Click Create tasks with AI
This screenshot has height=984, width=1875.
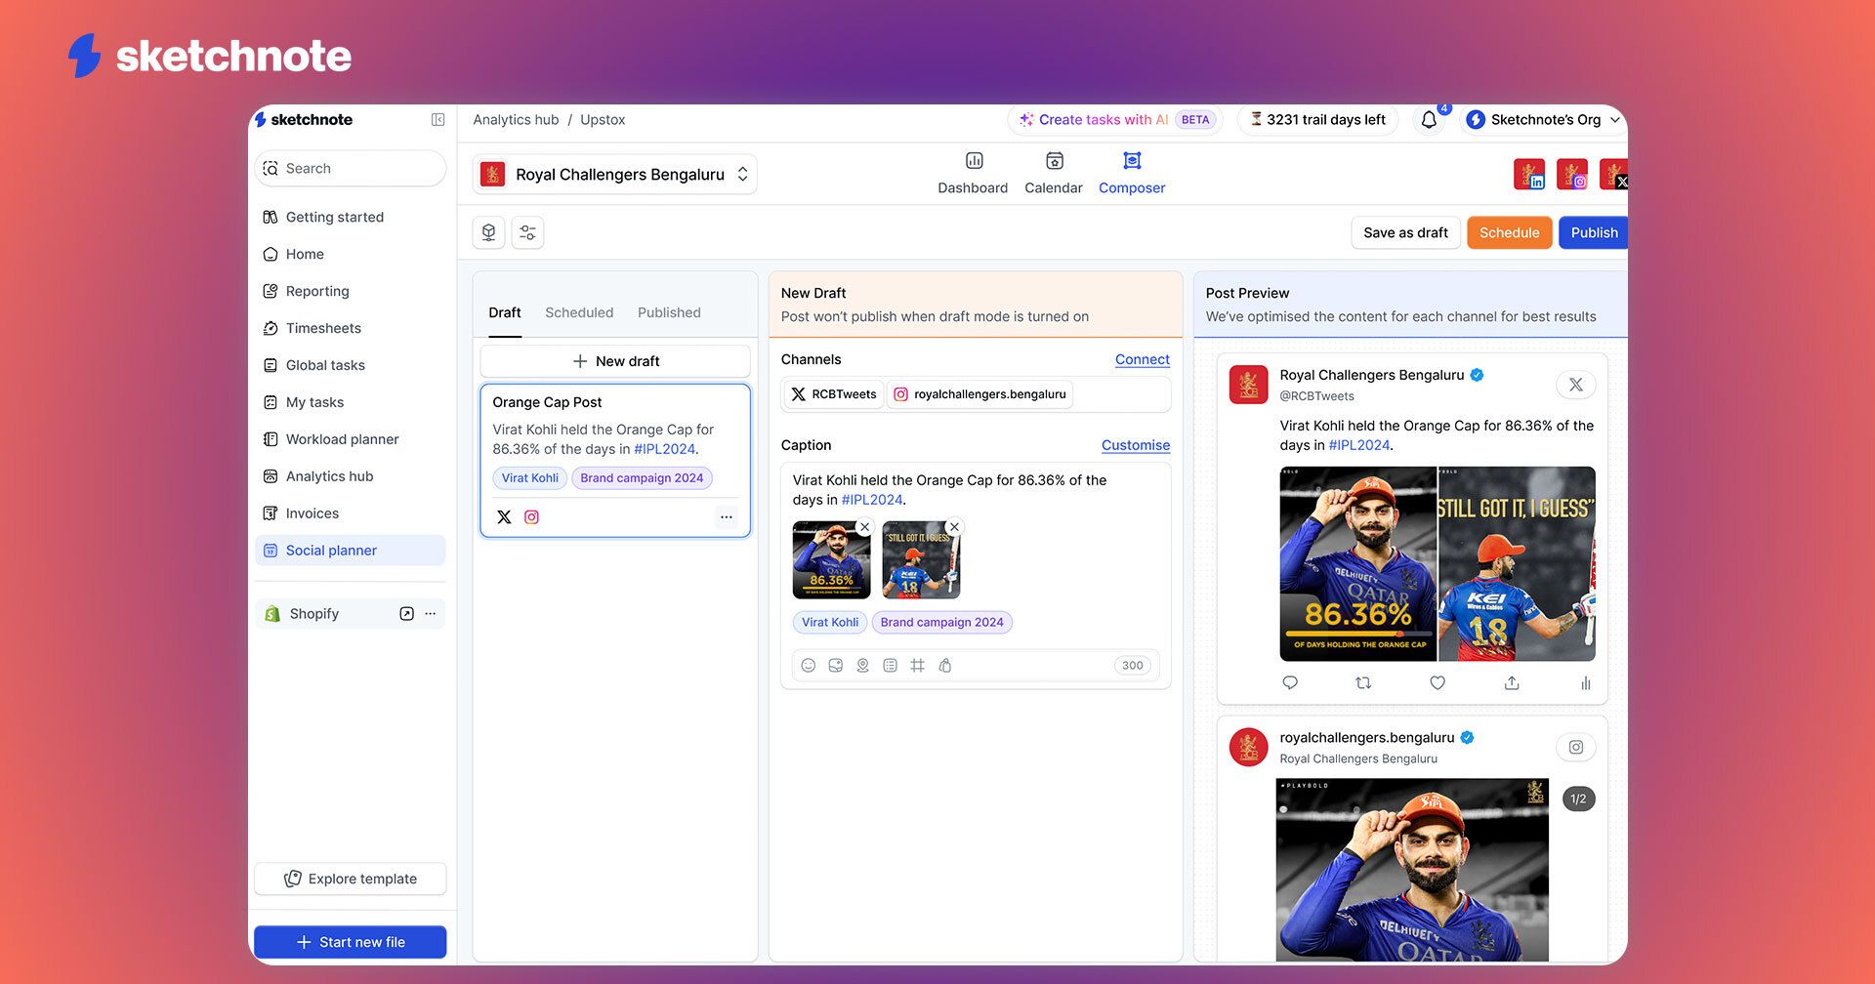click(1114, 119)
